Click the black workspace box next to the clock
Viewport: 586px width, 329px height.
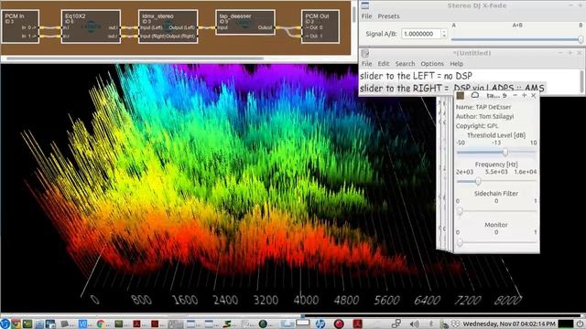tap(566, 324)
